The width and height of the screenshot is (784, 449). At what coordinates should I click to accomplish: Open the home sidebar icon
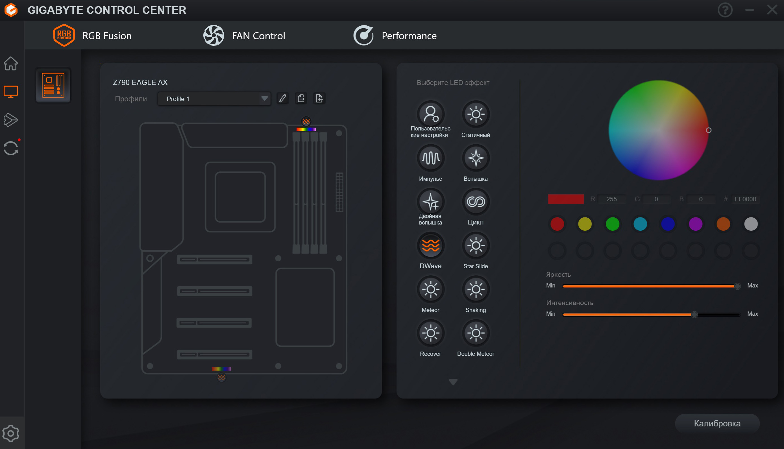[11, 64]
